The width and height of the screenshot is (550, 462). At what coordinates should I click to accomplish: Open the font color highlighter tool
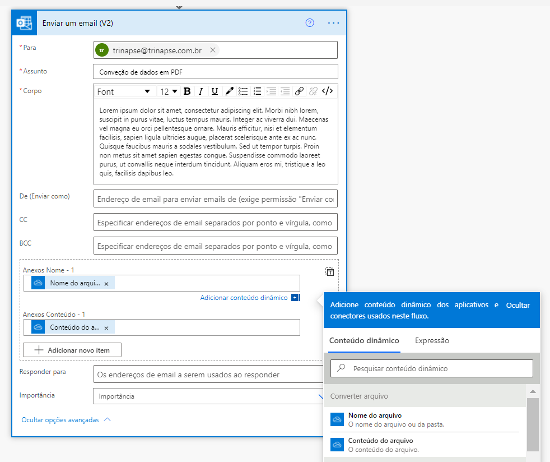pyautogui.click(x=229, y=91)
